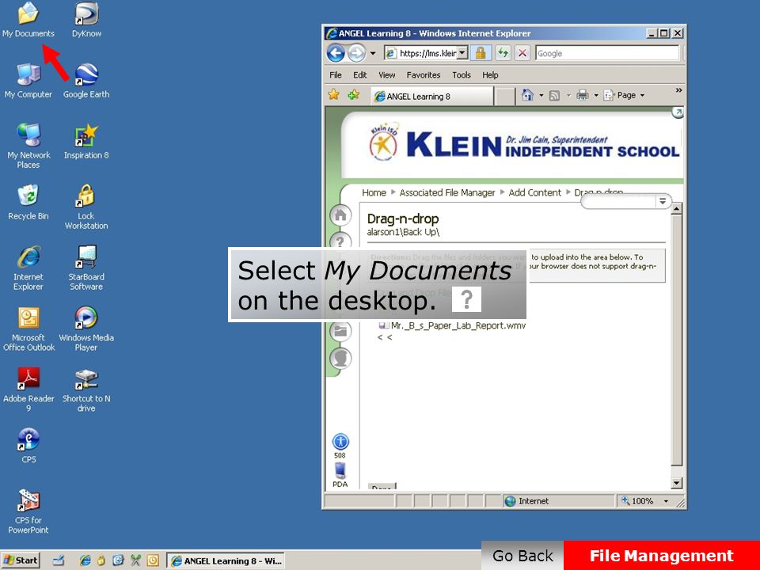Click the ANGEL Learning 8 taskbar button
This screenshot has width=760, height=570.
point(226,560)
